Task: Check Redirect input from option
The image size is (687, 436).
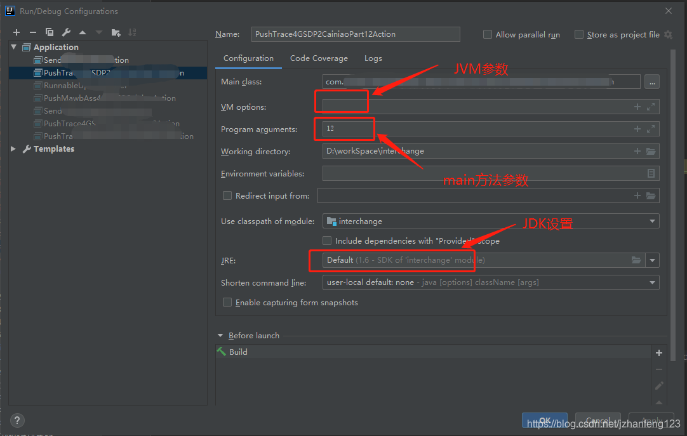Action: (x=227, y=195)
